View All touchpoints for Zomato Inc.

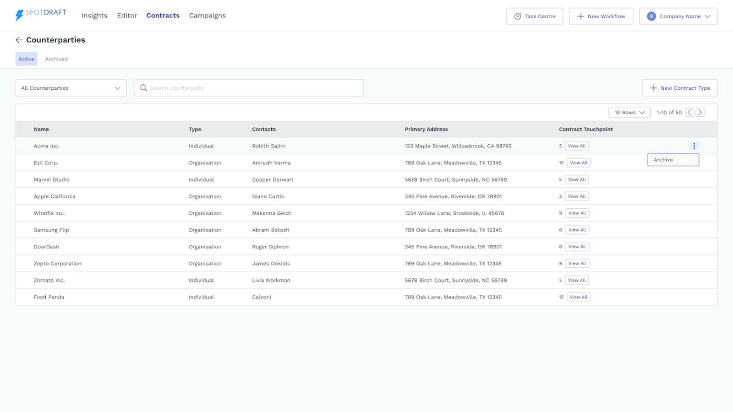(577, 280)
